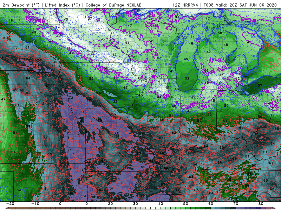Click the 32 dewpoint value on the map

tap(115, 101)
